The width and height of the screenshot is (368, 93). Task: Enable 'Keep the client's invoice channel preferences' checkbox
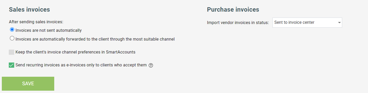tap(11, 52)
